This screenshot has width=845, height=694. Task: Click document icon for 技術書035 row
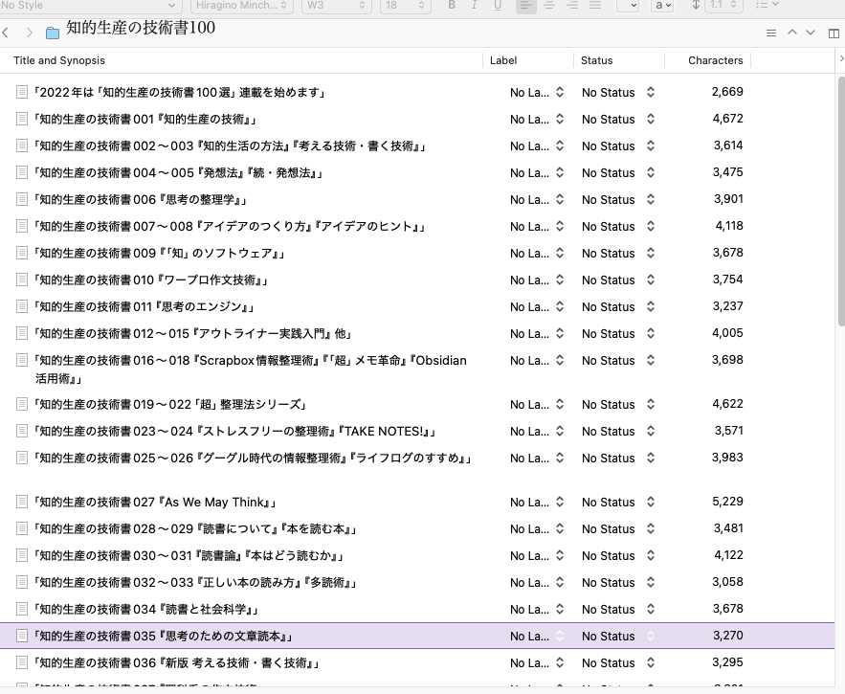pos(22,636)
